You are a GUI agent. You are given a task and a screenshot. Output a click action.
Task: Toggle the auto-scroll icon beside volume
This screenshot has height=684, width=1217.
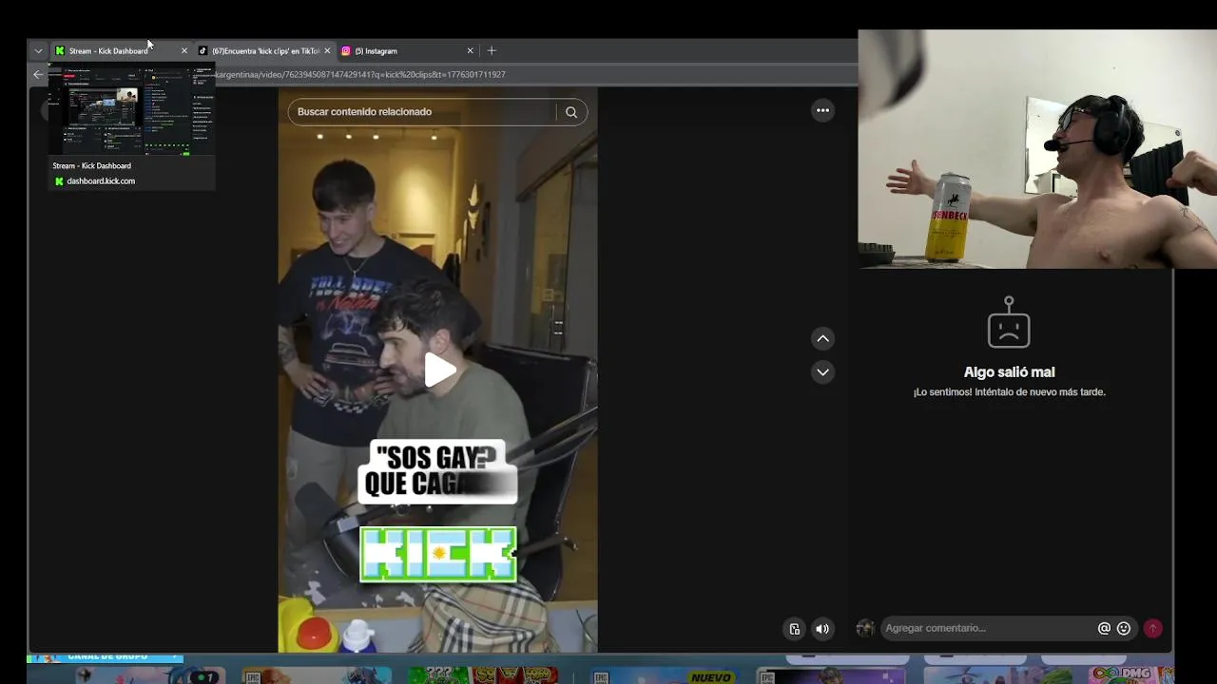(x=795, y=628)
